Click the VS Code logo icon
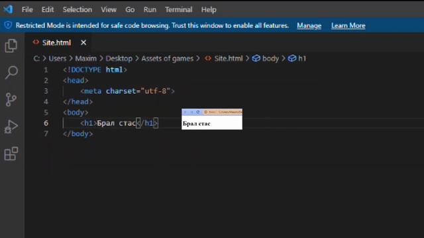 pyautogui.click(x=8, y=9)
